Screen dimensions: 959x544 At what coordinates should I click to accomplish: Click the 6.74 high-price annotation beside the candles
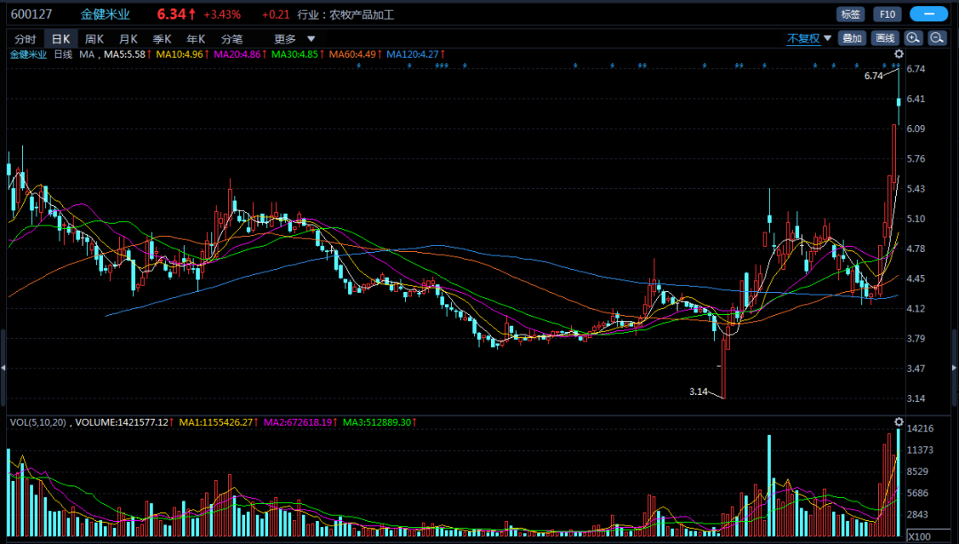874,75
